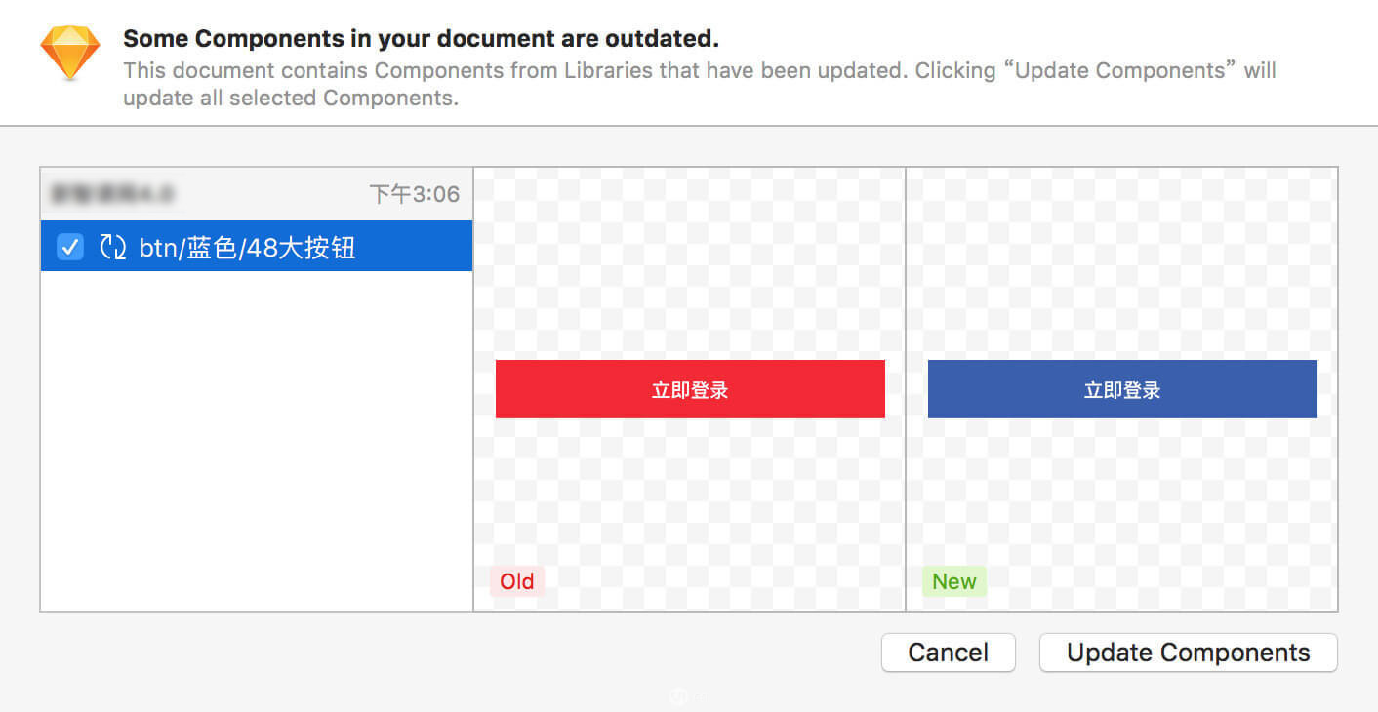Click empty area below the component list

tap(257, 439)
